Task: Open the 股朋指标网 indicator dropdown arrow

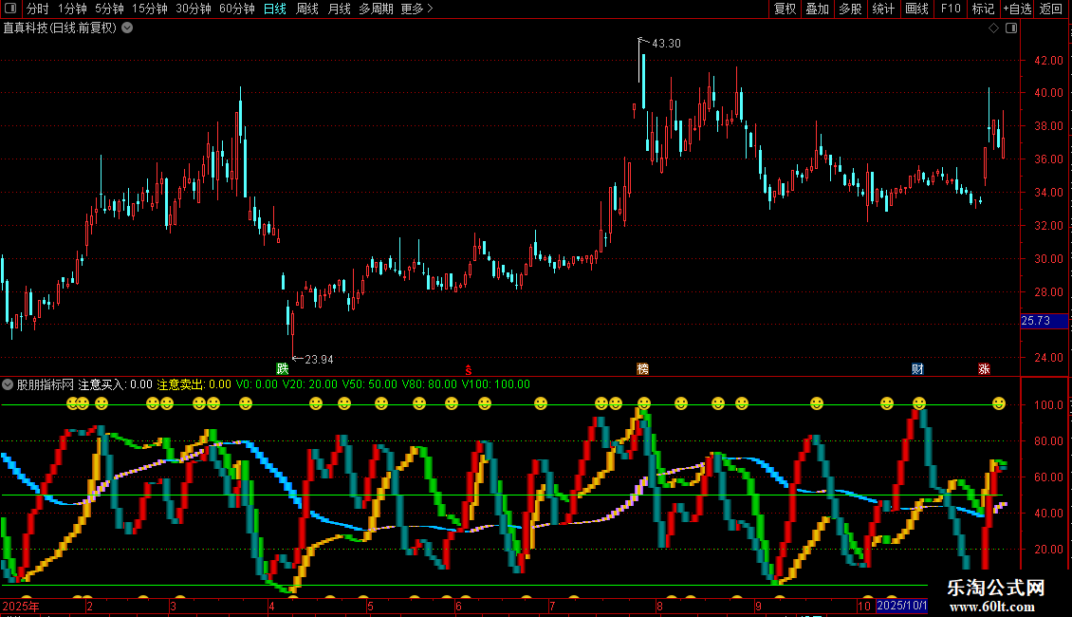Action: (8, 384)
